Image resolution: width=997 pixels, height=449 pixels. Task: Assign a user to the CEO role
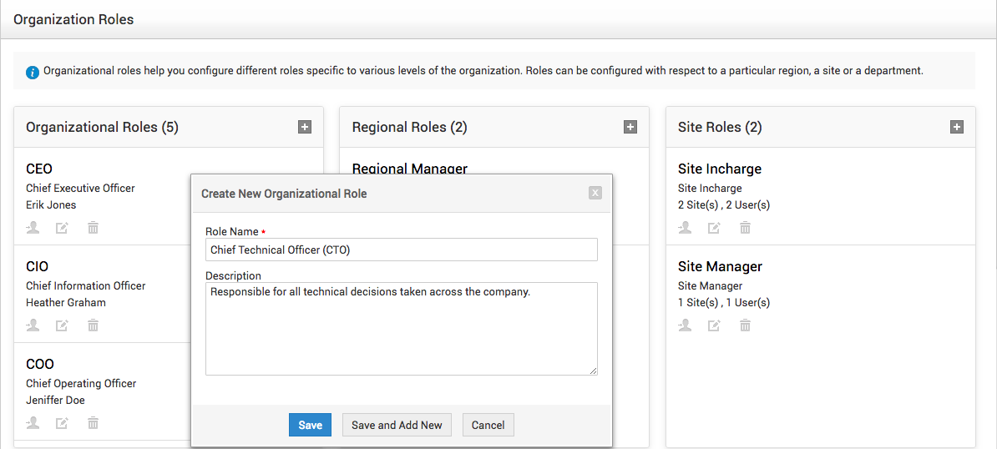[x=33, y=227]
